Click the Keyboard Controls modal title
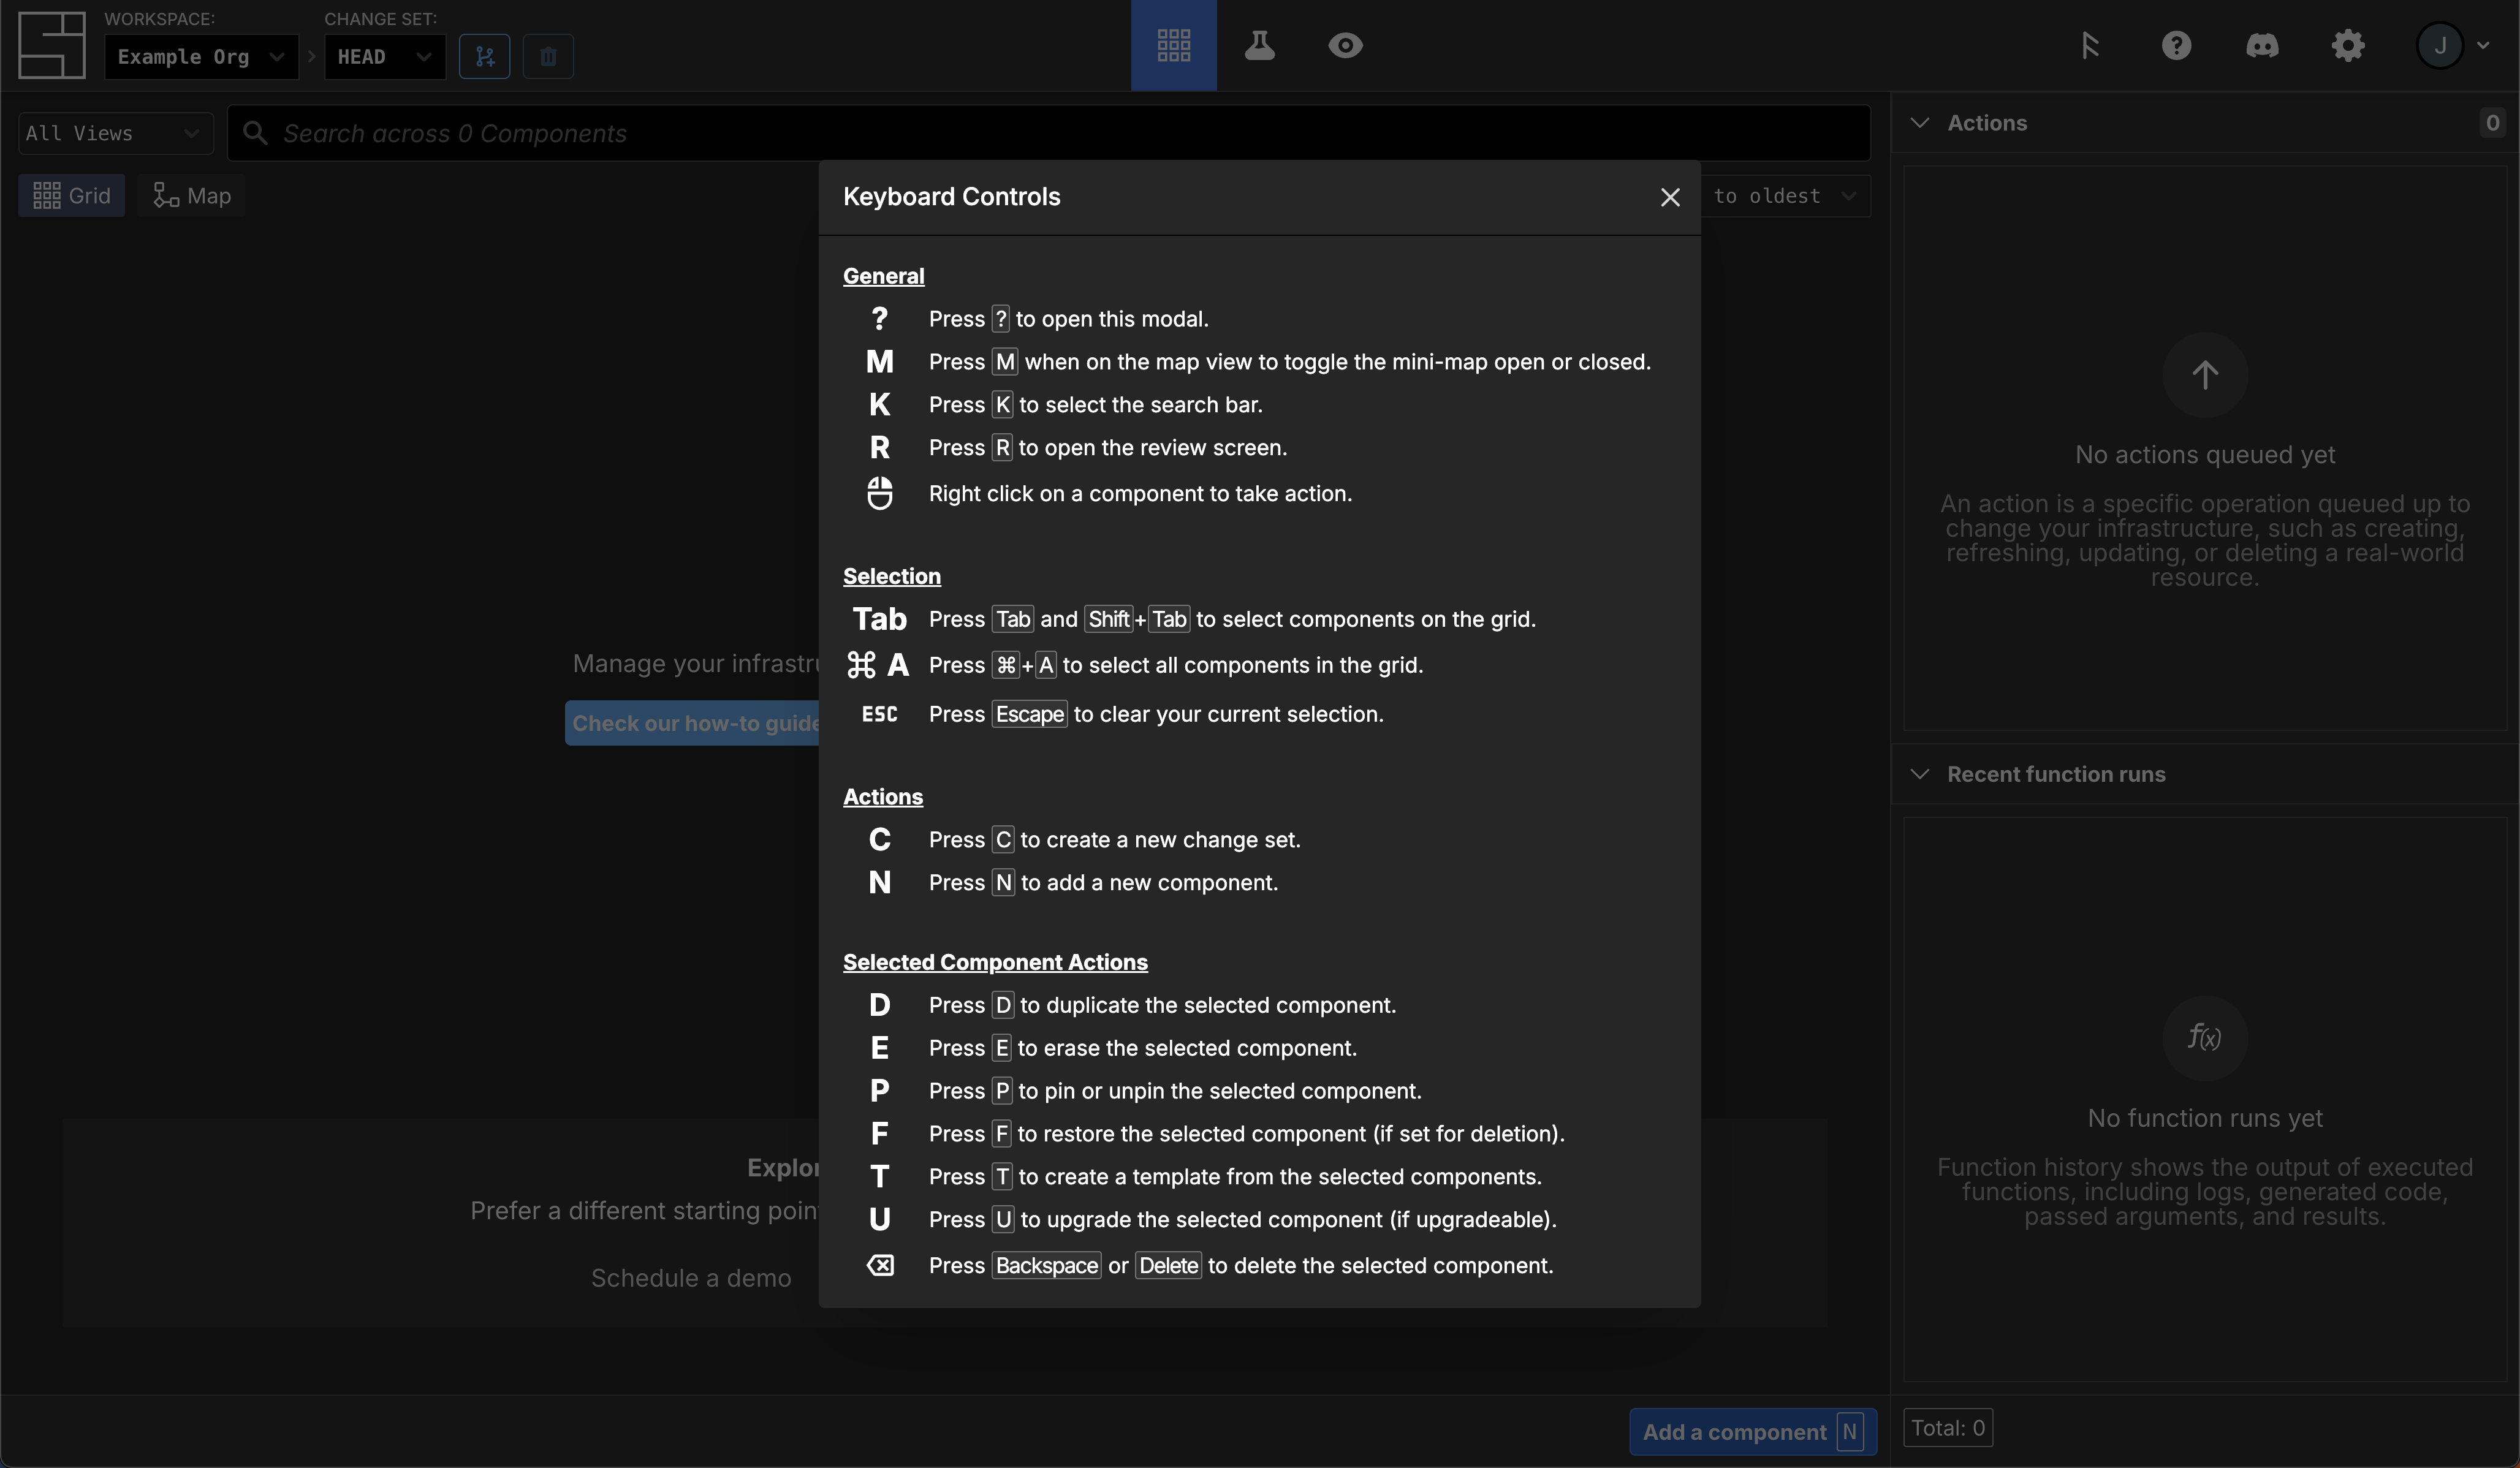 coord(951,197)
